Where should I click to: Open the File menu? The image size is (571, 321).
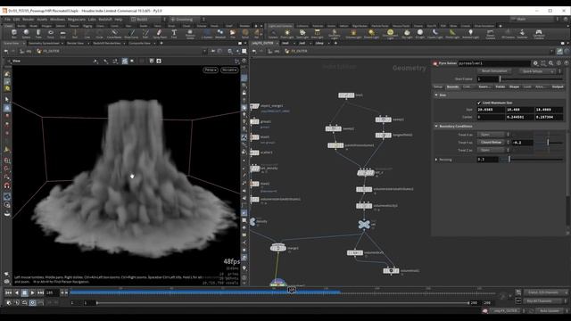[7, 20]
